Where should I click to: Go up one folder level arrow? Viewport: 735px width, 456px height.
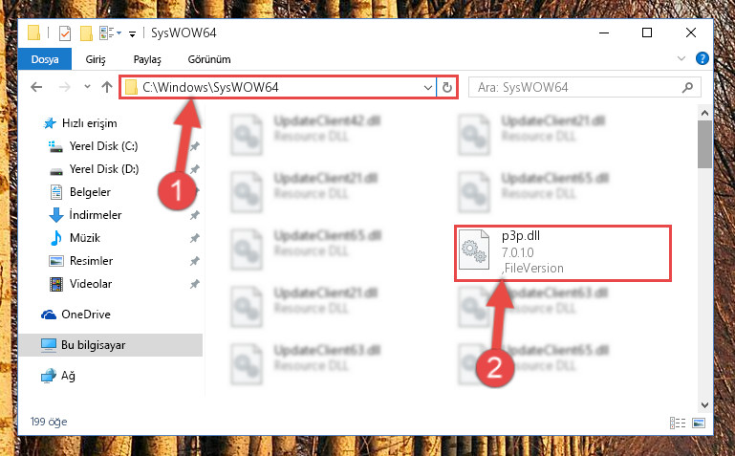click(107, 87)
